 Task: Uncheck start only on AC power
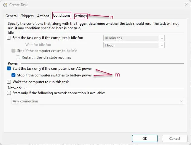tap(9, 69)
